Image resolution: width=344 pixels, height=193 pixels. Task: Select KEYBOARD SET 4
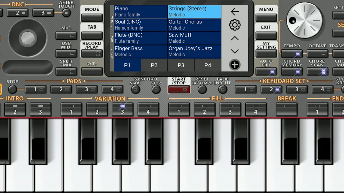click(x=322, y=89)
